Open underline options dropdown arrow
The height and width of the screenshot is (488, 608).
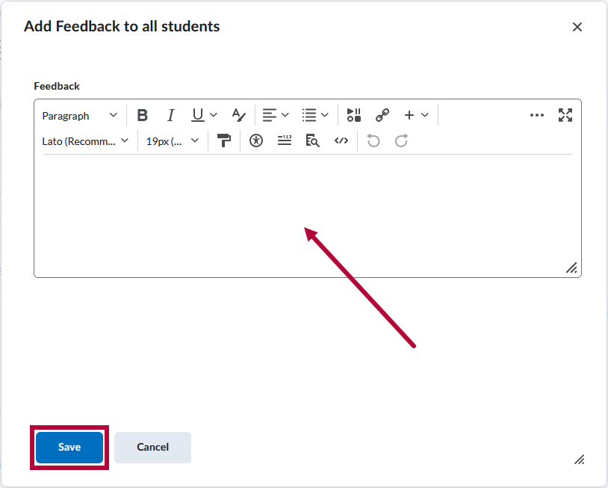[214, 115]
